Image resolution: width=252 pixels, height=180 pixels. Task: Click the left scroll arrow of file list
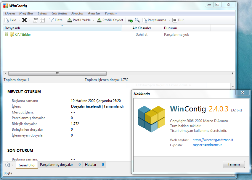click(5, 74)
